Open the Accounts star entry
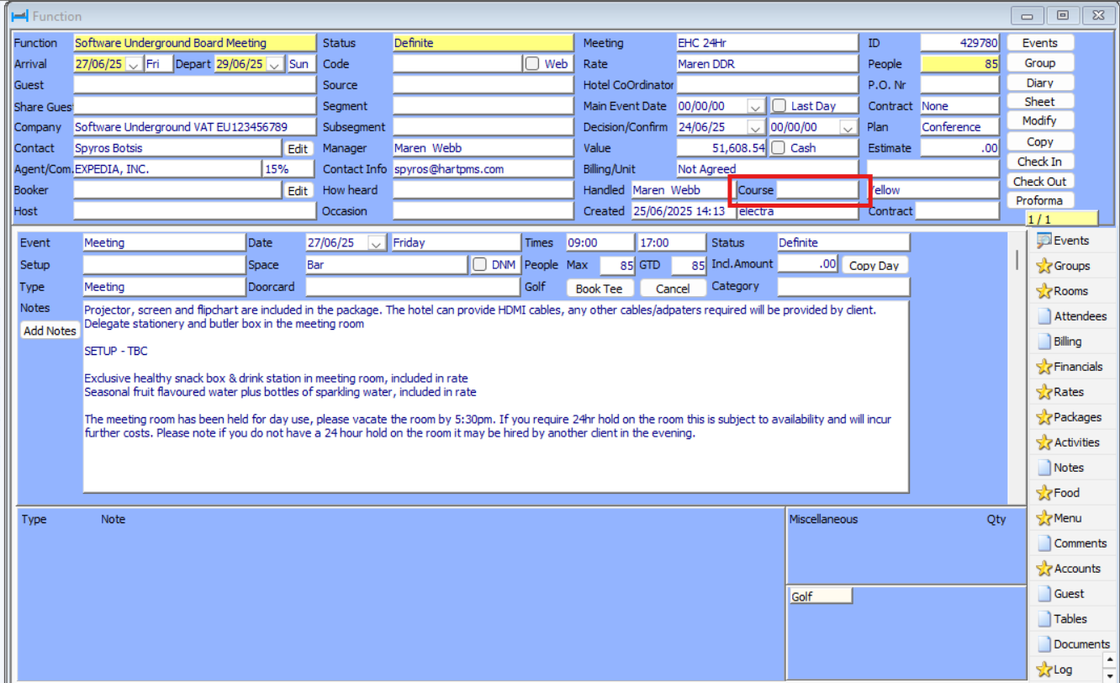 1069,569
